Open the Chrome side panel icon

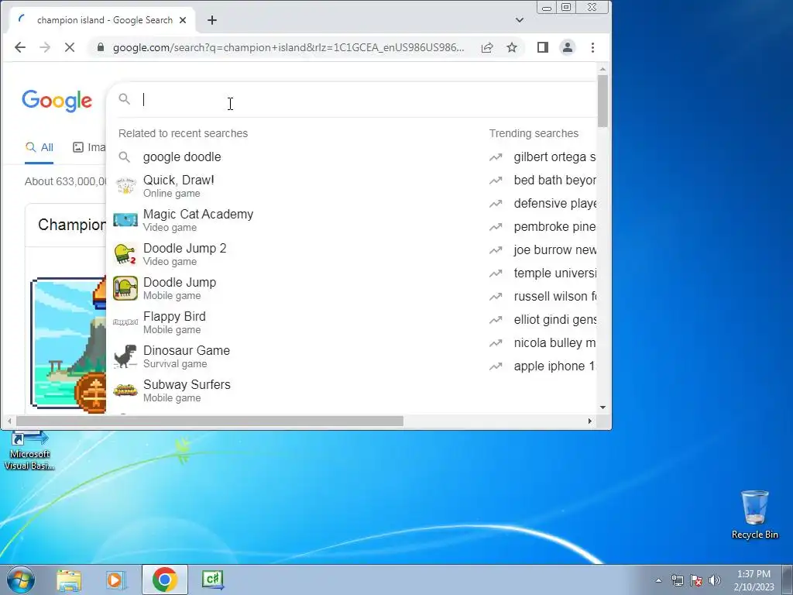click(x=543, y=47)
